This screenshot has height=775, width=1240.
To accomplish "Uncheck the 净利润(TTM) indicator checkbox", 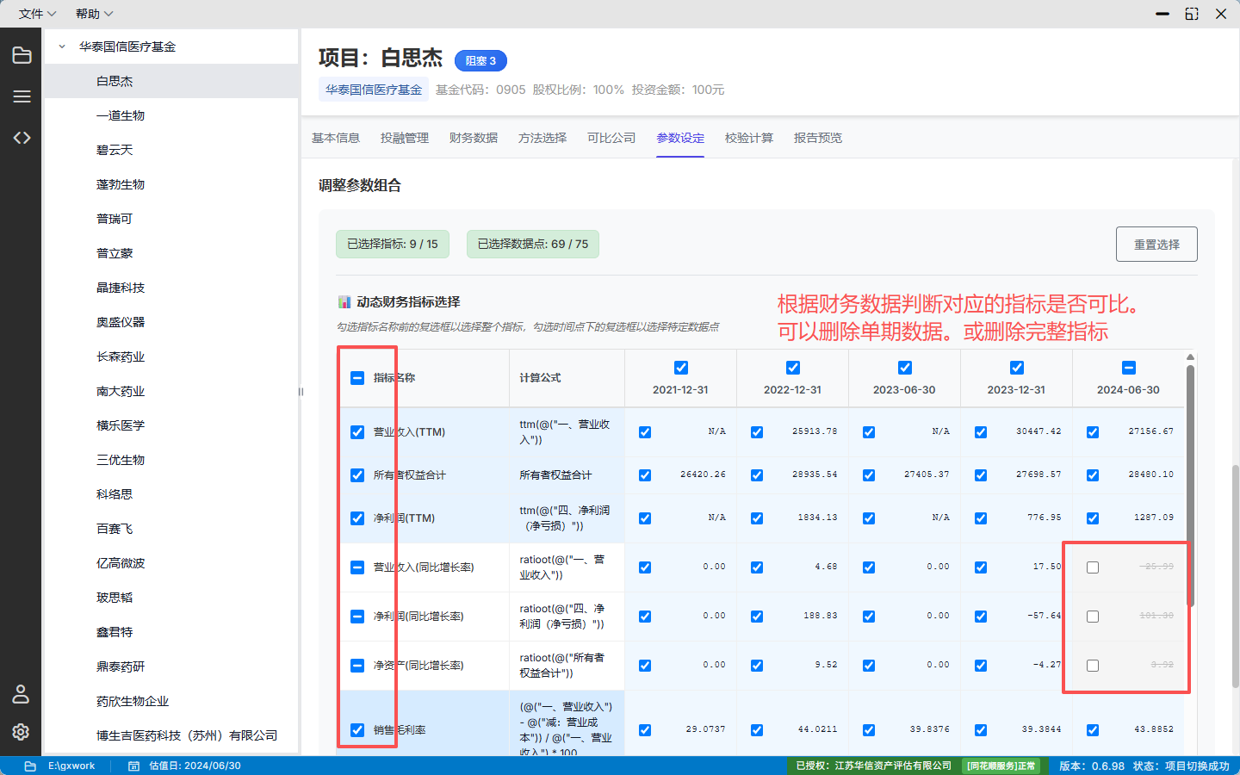I will click(357, 518).
